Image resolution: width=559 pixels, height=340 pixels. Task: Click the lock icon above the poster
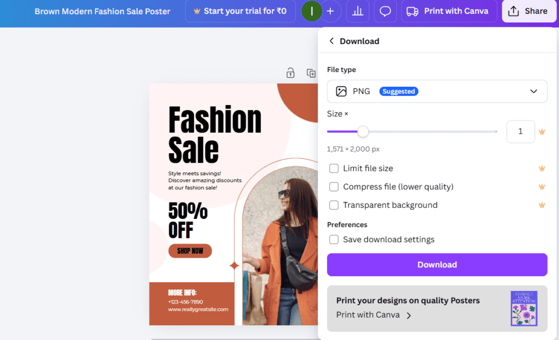point(290,73)
